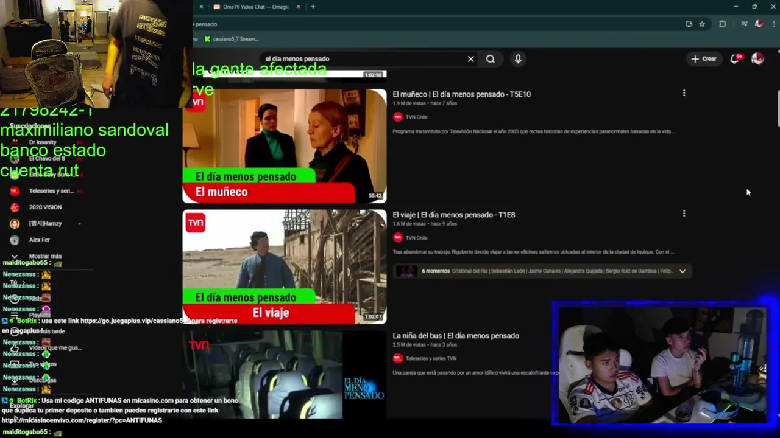
Task: Open new tab with plus button
Action: tap(313, 7)
